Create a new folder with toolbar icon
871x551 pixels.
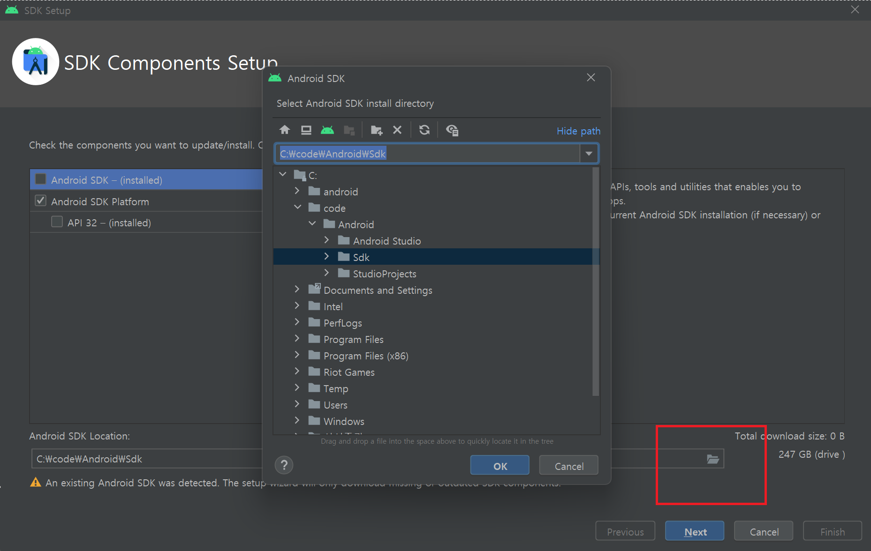[376, 130]
